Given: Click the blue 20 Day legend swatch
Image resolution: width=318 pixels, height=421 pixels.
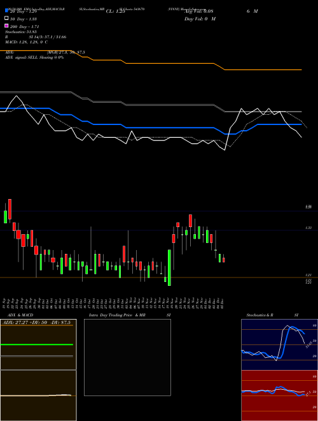Looking at the screenshot, I should [x=6, y=10].
